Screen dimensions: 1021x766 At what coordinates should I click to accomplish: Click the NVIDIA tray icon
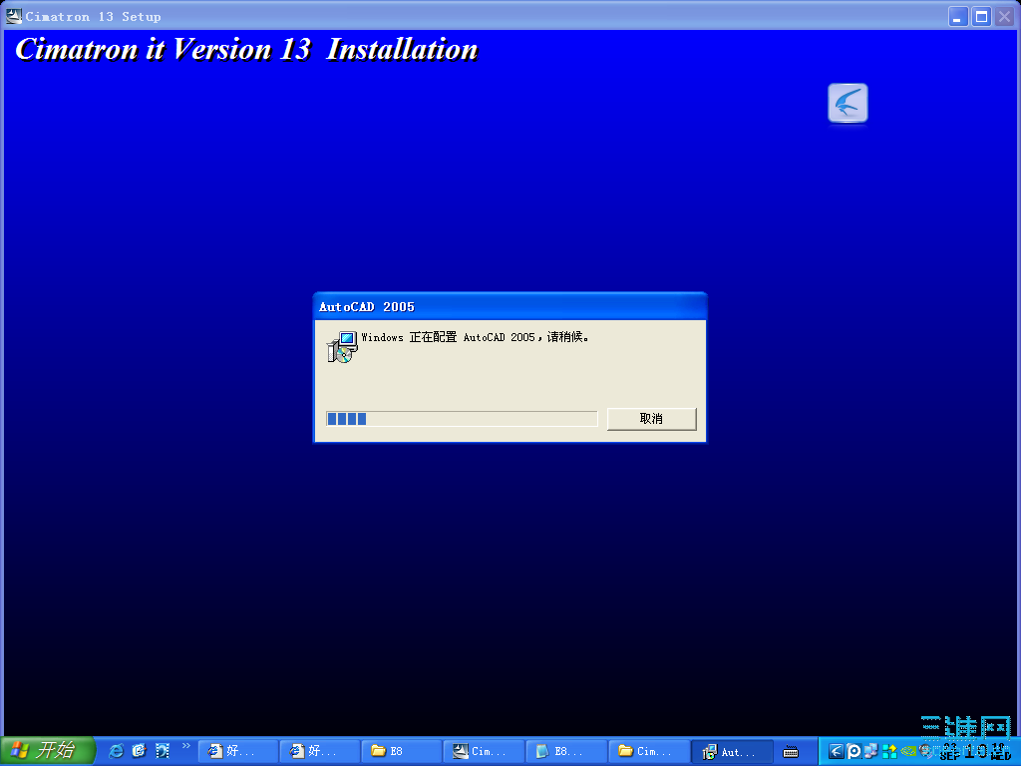907,752
